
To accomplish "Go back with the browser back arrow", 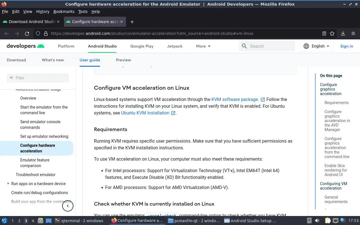I will click(7, 33).
